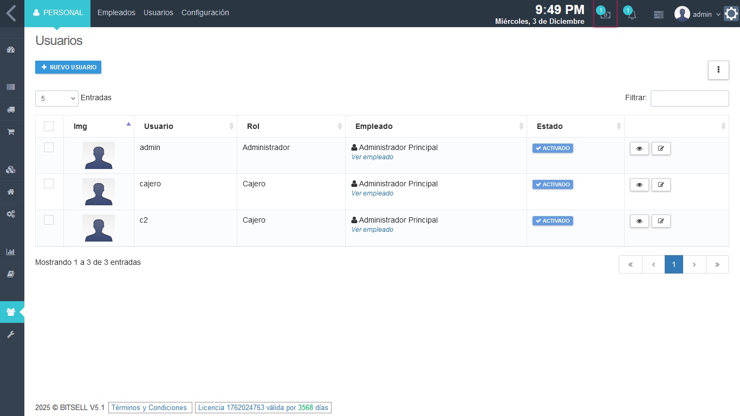This screenshot has height=416, width=740.
Task: Open the bar chart reports icon
Action: pos(10,252)
